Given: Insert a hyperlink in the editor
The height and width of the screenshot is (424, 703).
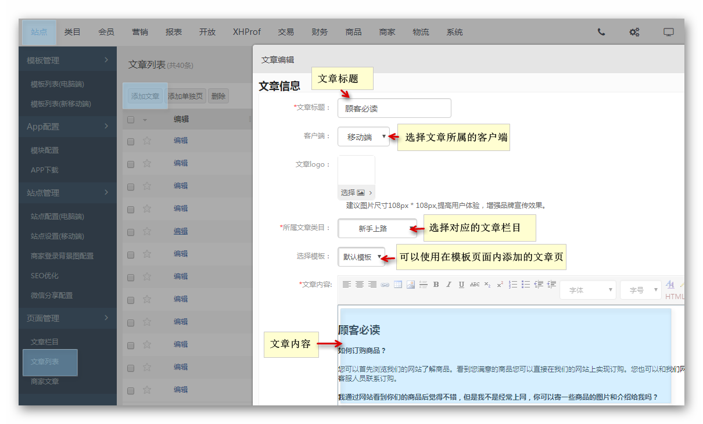Looking at the screenshot, I should [385, 285].
